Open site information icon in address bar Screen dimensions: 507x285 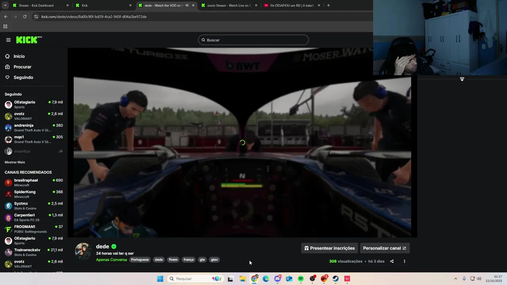(x=36, y=17)
